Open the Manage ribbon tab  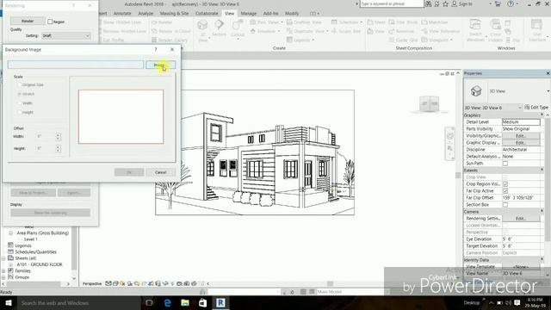tap(249, 14)
